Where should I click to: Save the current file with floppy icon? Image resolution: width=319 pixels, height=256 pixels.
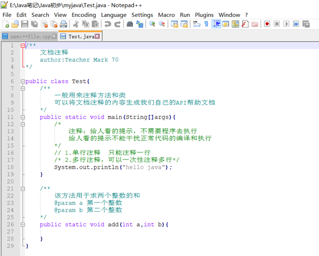pyautogui.click(x=25, y=24)
